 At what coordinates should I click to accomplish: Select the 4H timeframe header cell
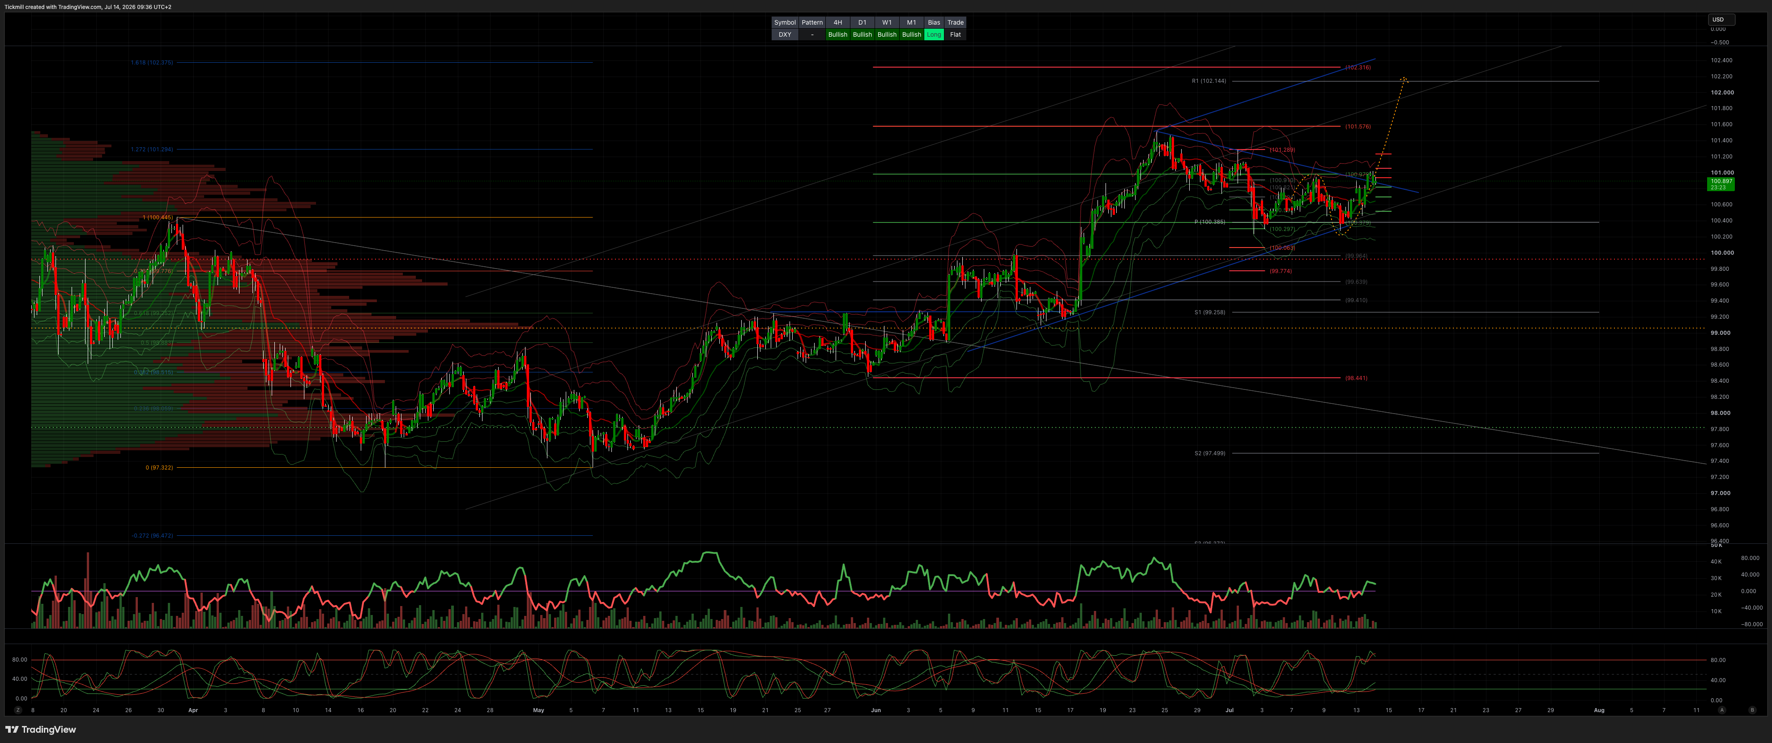(838, 23)
